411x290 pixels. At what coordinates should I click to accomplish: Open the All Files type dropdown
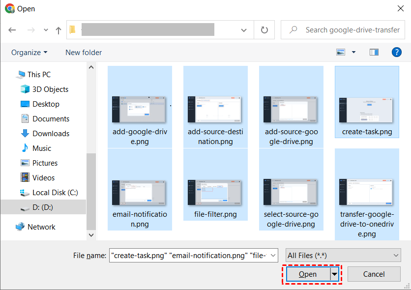(343, 255)
